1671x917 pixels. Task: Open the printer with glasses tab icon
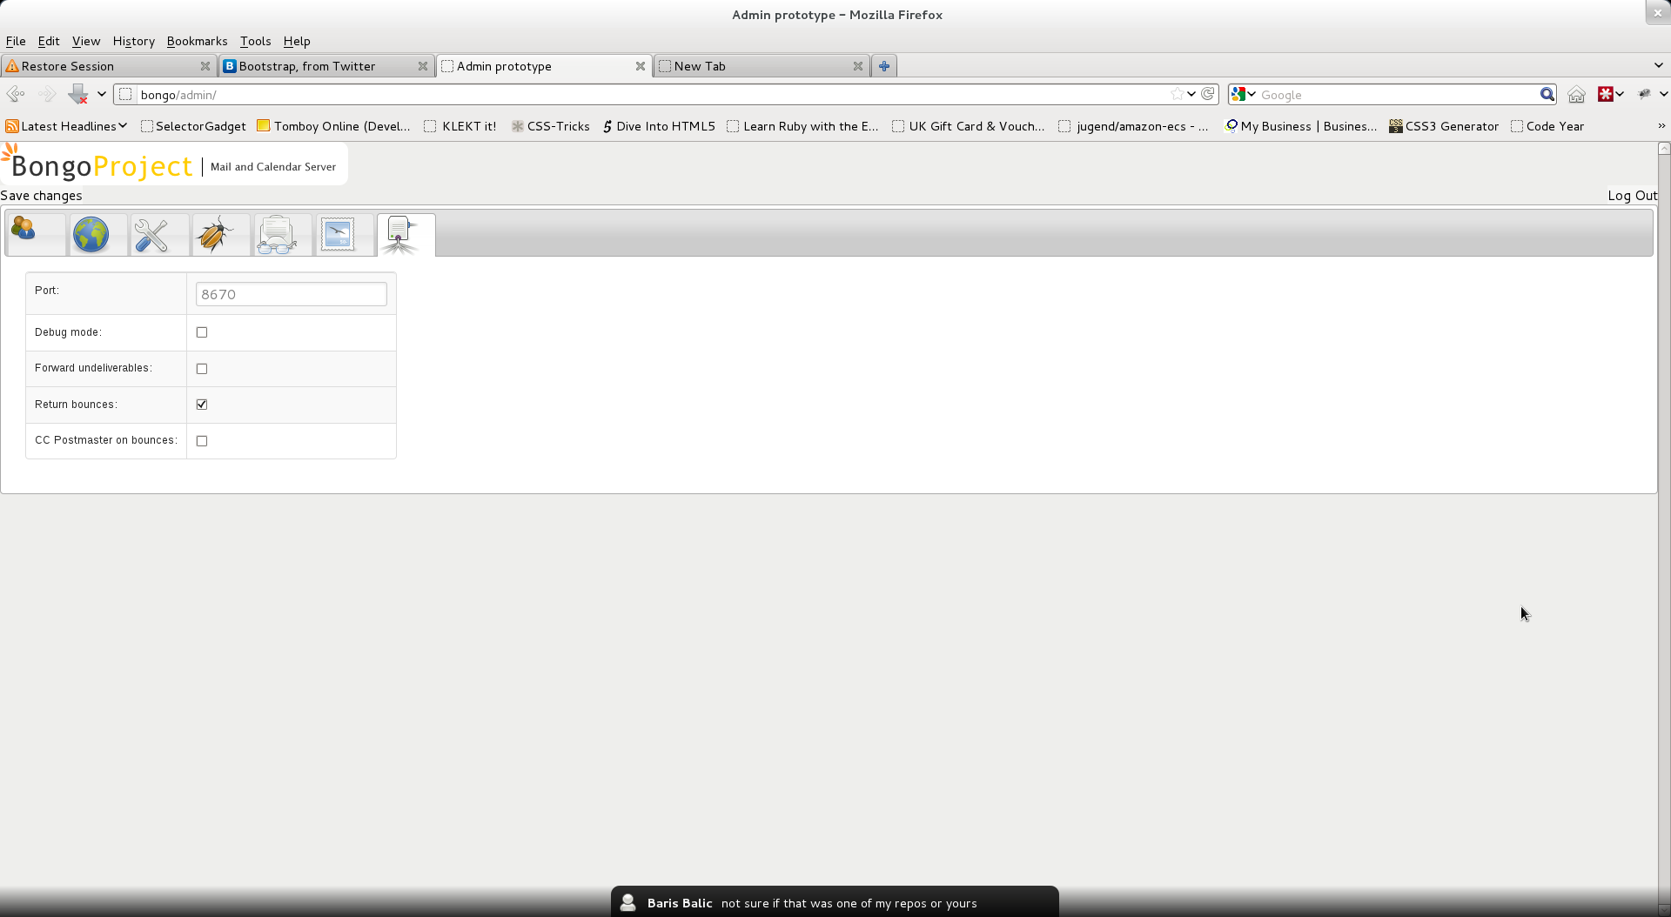277,235
